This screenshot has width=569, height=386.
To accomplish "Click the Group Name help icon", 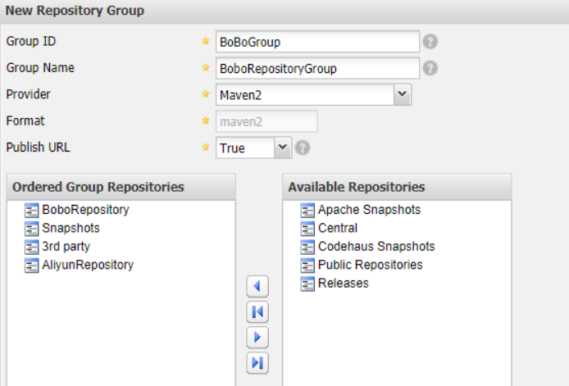I will [430, 68].
